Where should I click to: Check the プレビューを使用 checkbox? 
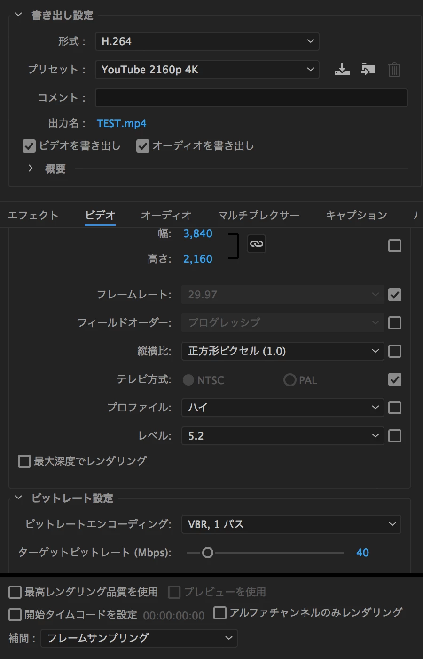click(174, 592)
